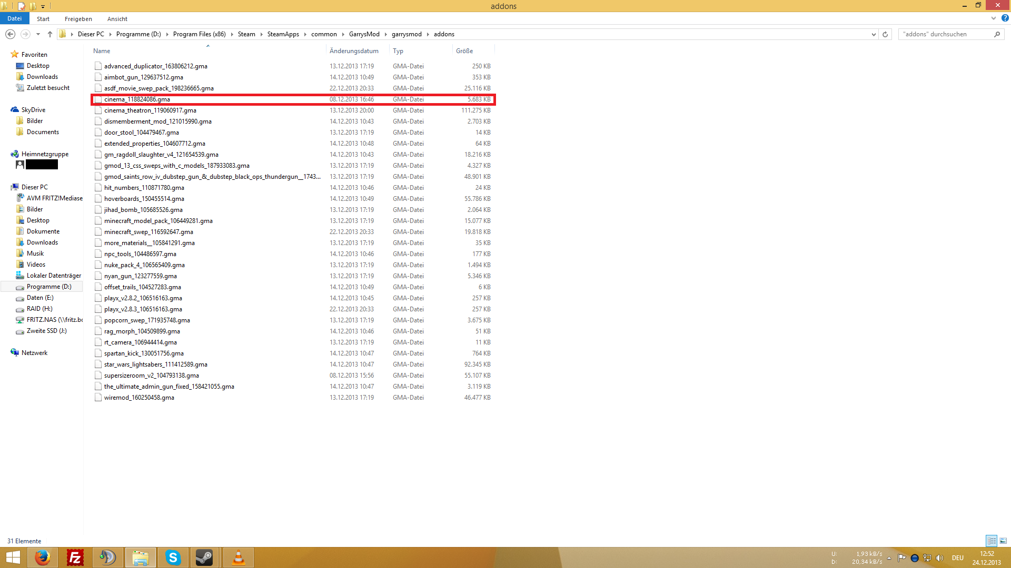1011x568 pixels.
Task: Click the search magnifier icon
Action: point(997,34)
